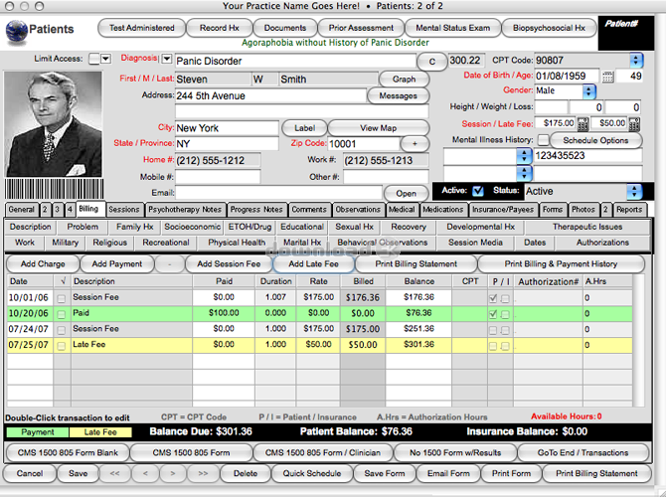Open the date of birth calendar icon

pos(607,77)
